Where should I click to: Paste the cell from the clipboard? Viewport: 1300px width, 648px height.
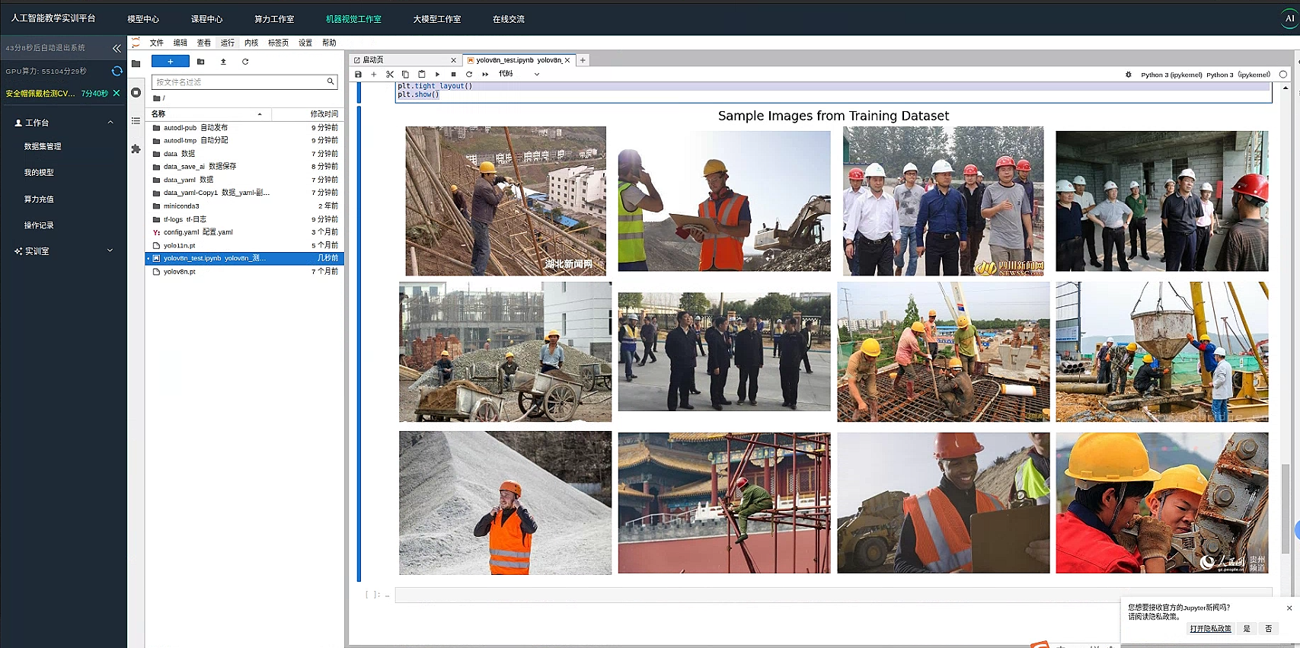click(422, 75)
